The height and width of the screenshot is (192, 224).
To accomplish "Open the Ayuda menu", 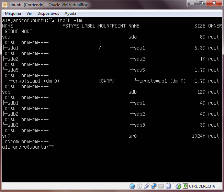I will (x=70, y=13).
